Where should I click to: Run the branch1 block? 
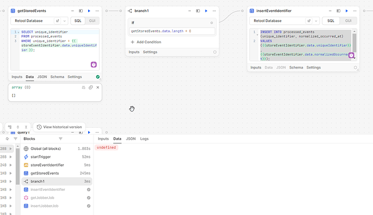pyautogui.click(x=206, y=11)
